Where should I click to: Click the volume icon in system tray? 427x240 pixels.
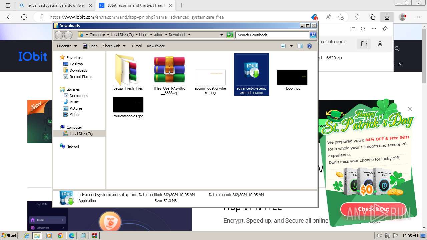[379, 236]
